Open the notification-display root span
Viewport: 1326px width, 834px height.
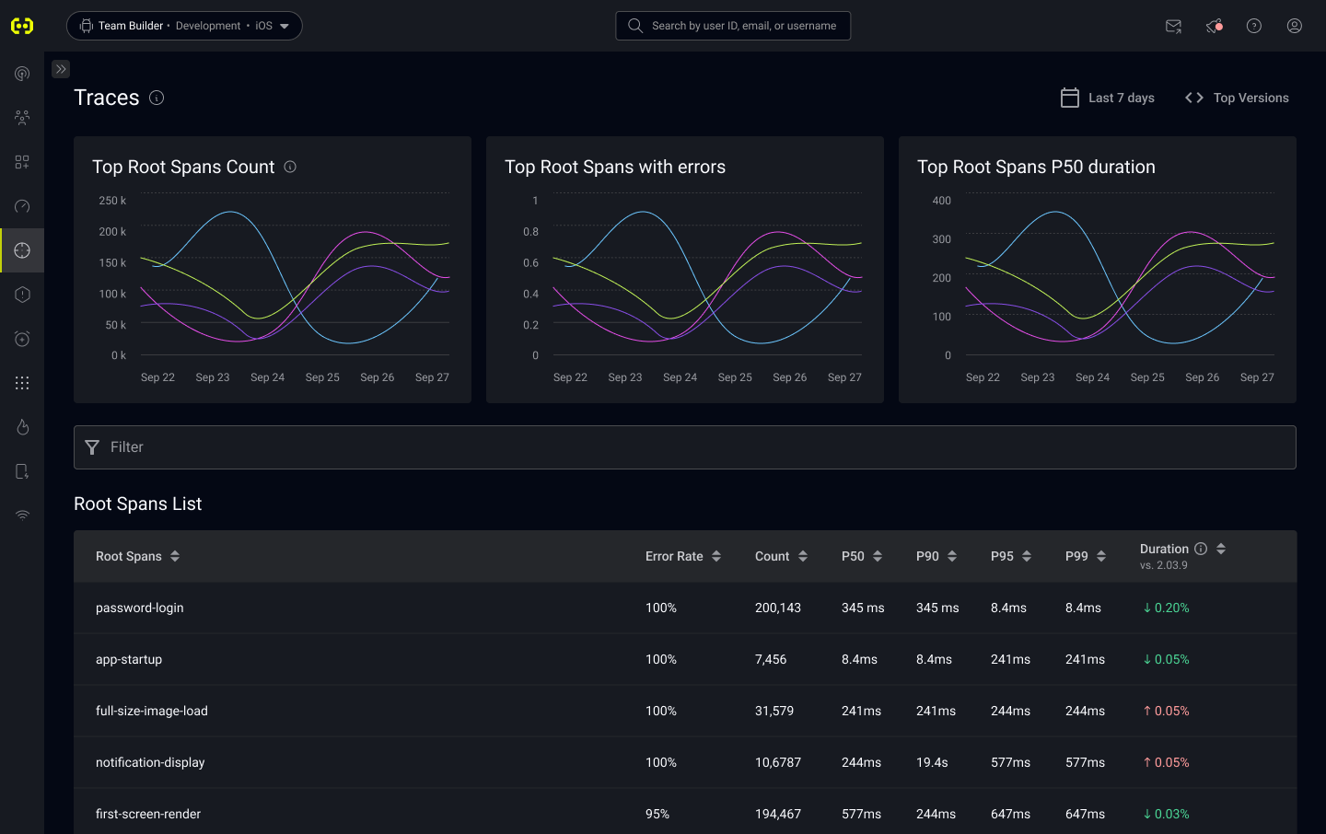click(150, 762)
